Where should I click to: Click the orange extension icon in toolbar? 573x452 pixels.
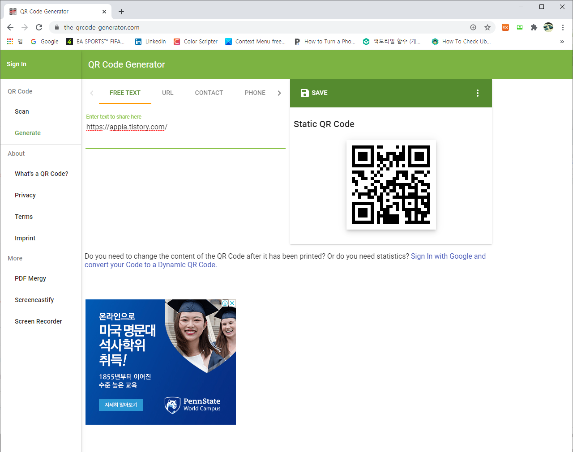coord(505,27)
